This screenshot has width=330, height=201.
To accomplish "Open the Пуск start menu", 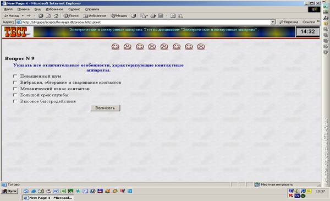I will click(9, 191).
